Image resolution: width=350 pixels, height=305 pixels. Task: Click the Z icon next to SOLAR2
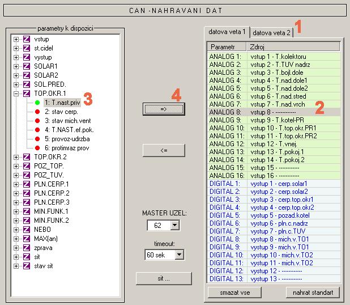pyautogui.click(x=27, y=75)
